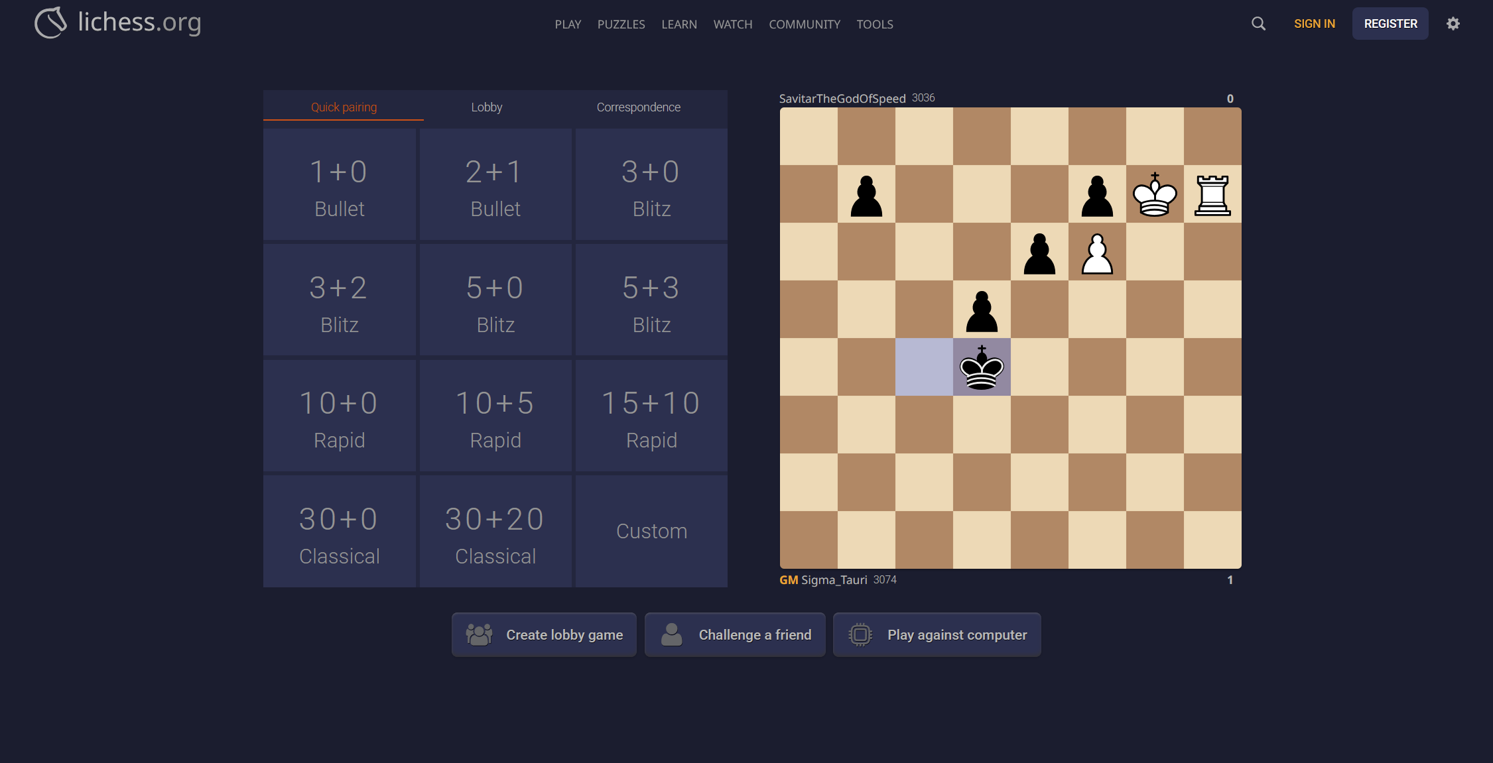Choose the 10+5 Rapid pairing
The width and height of the screenshot is (1493, 763).
[495, 416]
